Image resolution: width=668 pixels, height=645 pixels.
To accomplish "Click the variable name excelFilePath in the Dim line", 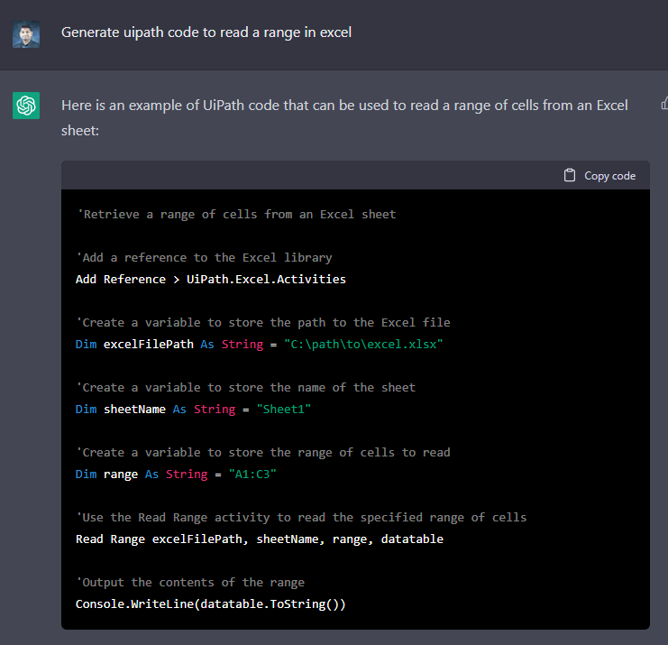I will pyautogui.click(x=149, y=345).
